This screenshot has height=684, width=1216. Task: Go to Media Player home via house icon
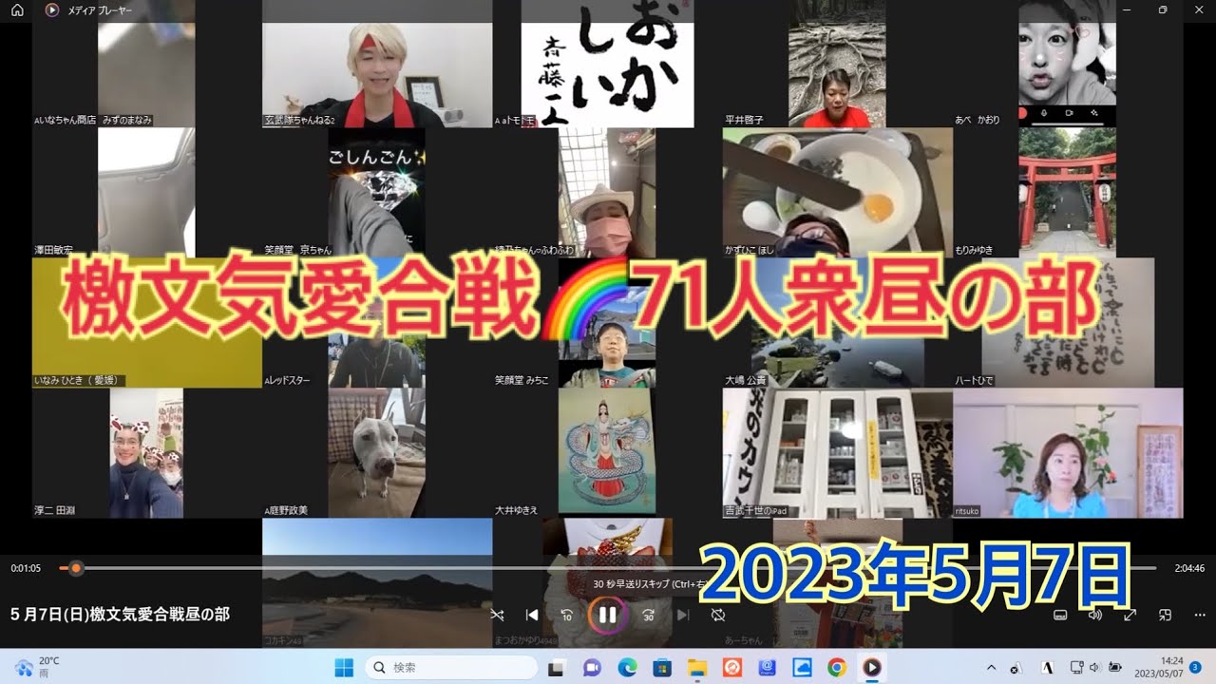click(17, 9)
